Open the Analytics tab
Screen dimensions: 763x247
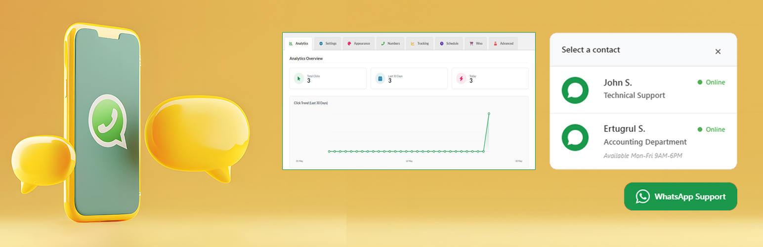298,43
